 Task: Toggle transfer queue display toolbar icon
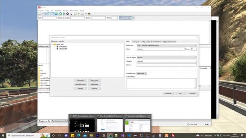[x=57, y=14]
